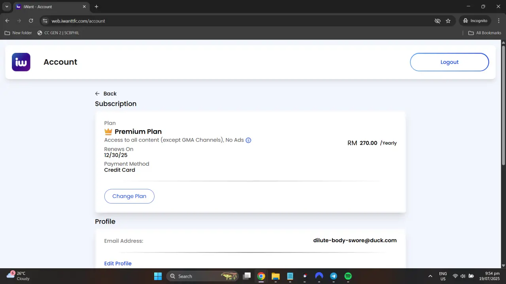Open the CC GEN 2 | SCBPHIL bookmark
506x284 pixels.
[x=58, y=33]
